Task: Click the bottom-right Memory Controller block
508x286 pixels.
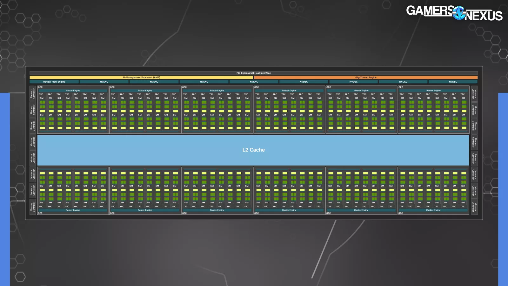Action: point(474,207)
